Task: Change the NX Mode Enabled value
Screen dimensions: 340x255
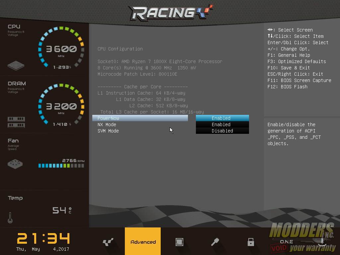Action: (x=222, y=125)
